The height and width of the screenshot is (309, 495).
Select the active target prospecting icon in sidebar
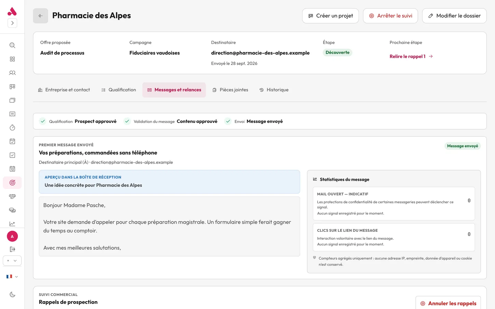coord(12,183)
